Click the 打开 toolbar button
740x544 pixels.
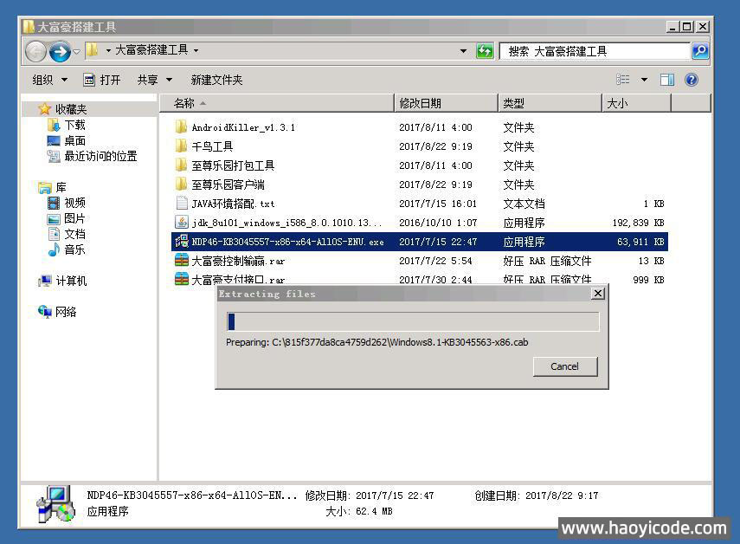[102, 80]
